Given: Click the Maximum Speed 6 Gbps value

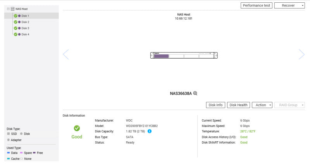Looking at the screenshot, I should 245,126.
